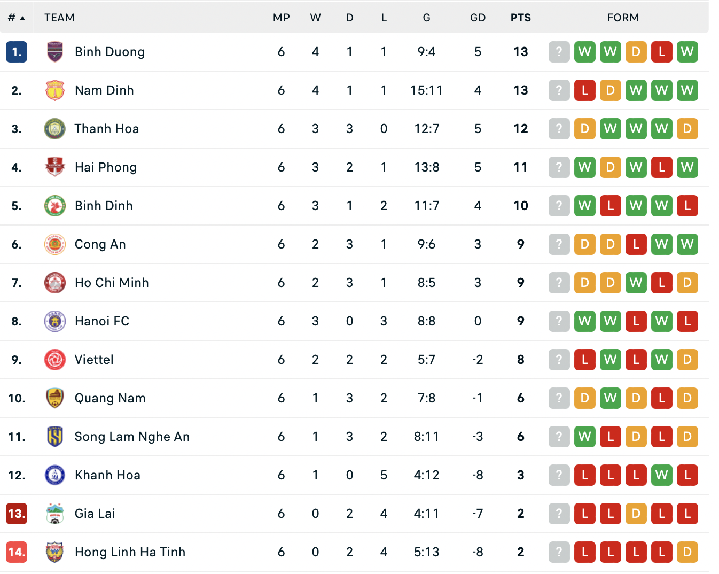The width and height of the screenshot is (719, 574).
Task: Open Thanh Hoa team logo
Action: [x=55, y=129]
